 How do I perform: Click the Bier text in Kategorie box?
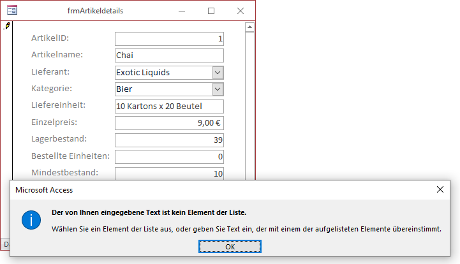pyautogui.click(x=124, y=89)
